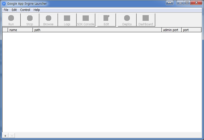This screenshot has width=204, height=140.
Task: Click the double-arrow title bar button
Action: click(x=170, y=3)
